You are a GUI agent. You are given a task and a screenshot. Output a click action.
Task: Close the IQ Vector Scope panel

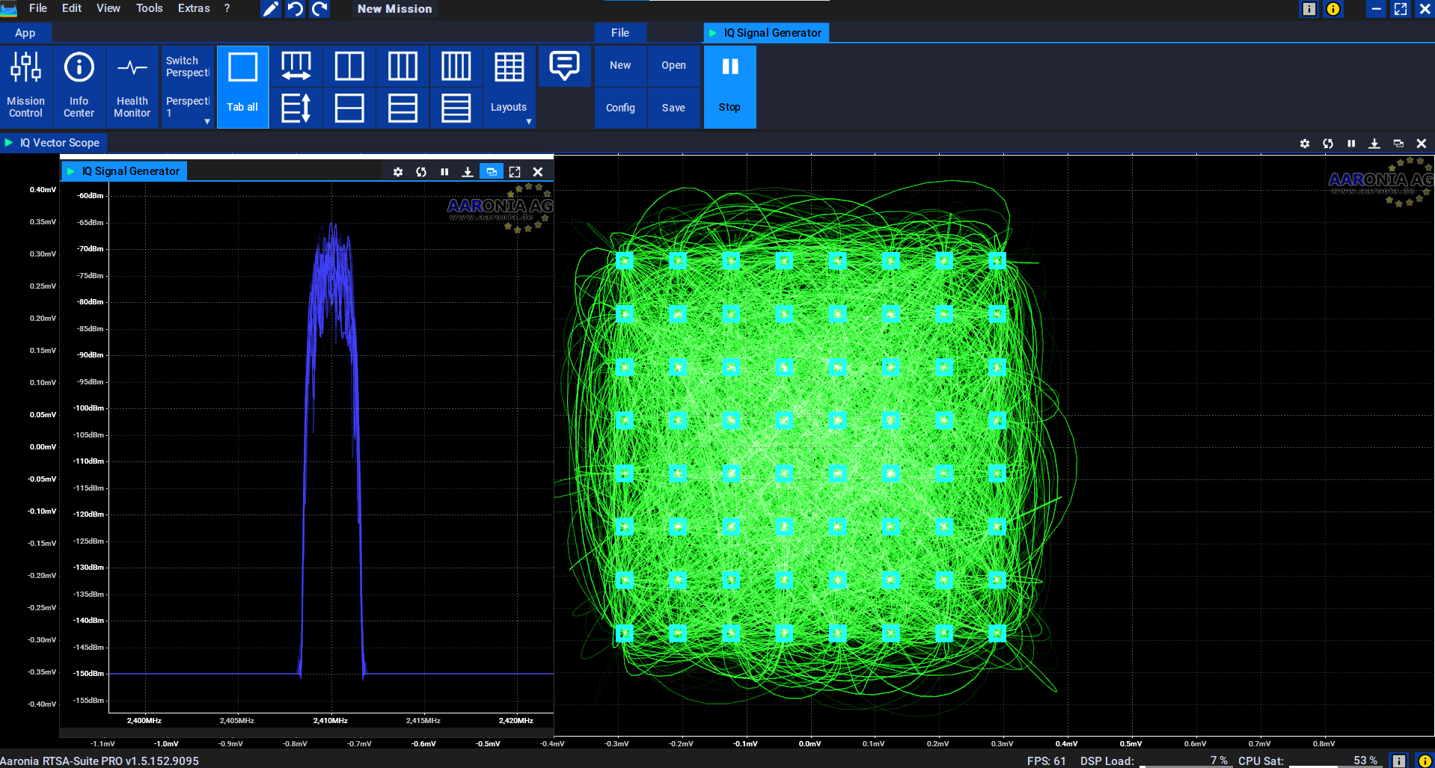point(1422,144)
